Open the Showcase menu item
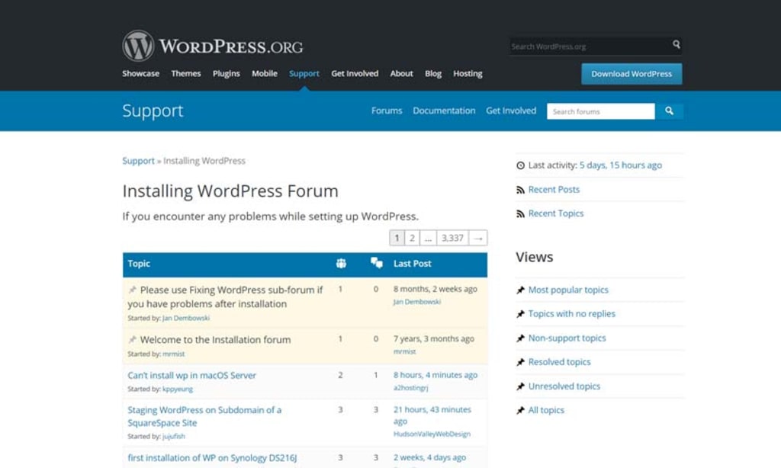 click(141, 73)
